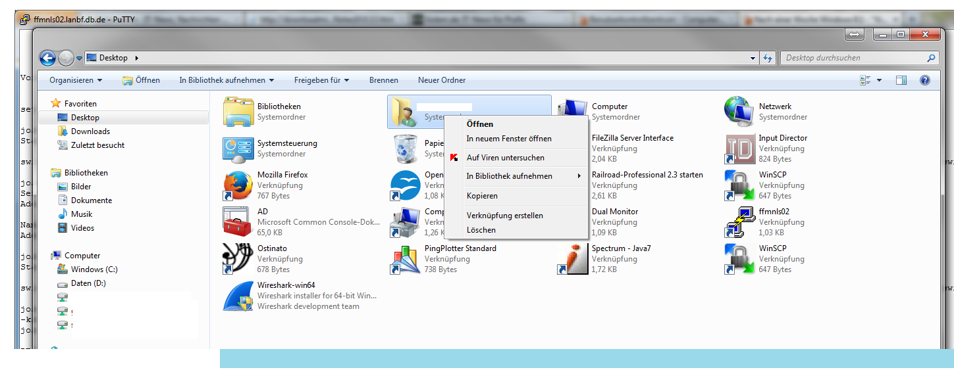Select the AD console document icon

tap(238, 222)
